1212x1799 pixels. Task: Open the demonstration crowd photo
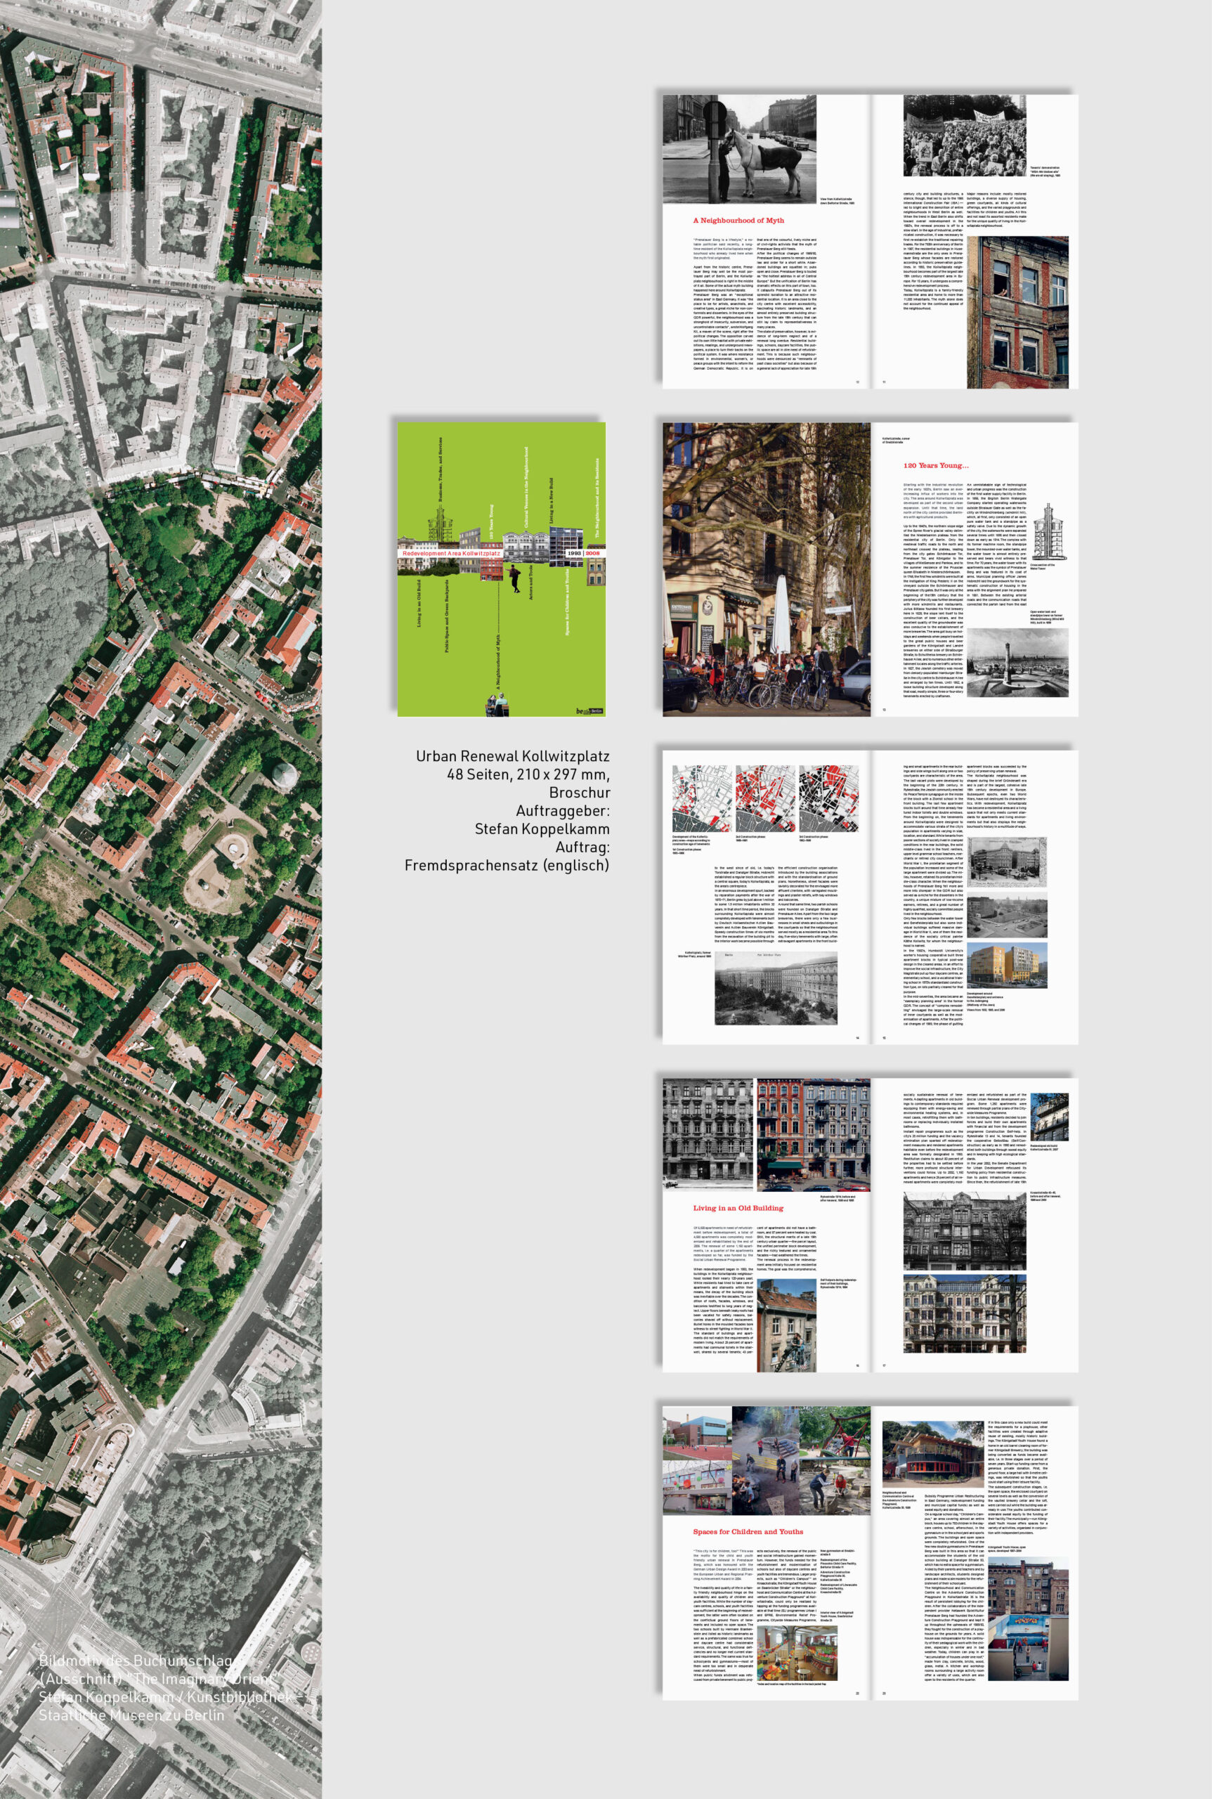[965, 136]
